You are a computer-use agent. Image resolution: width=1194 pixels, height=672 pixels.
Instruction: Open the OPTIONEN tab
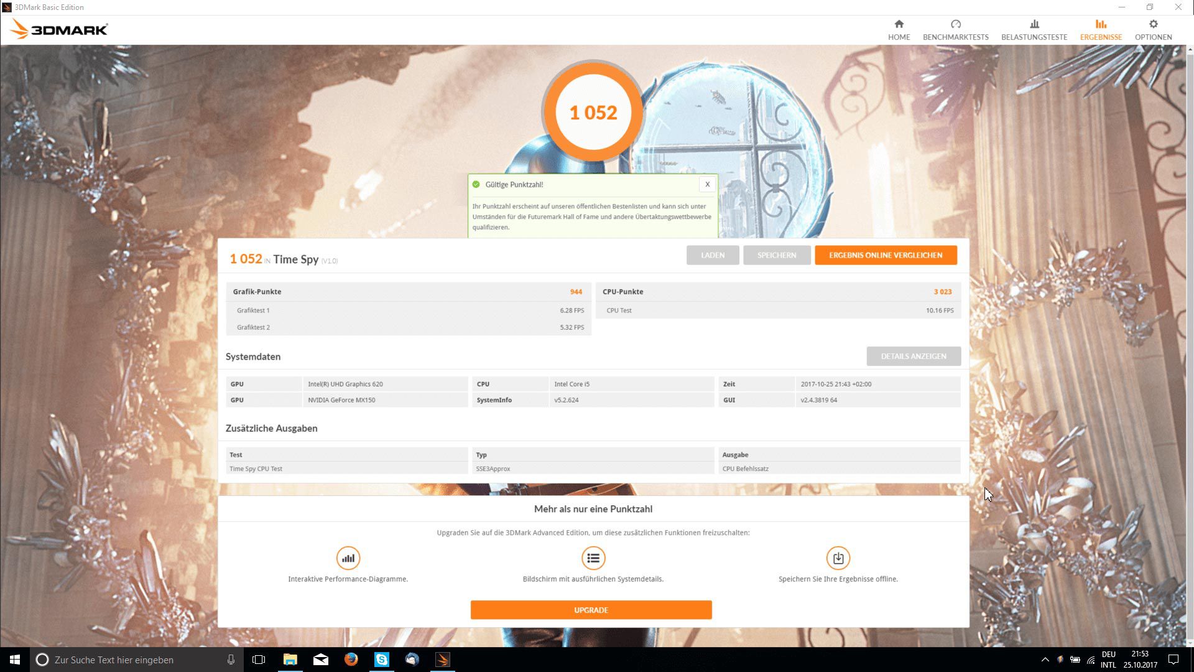pos(1153,30)
